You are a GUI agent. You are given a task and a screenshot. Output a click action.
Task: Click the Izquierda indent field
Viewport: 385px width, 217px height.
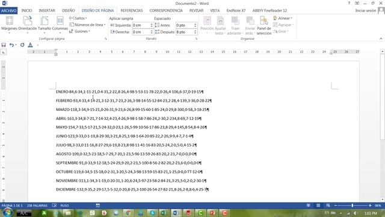point(141,25)
